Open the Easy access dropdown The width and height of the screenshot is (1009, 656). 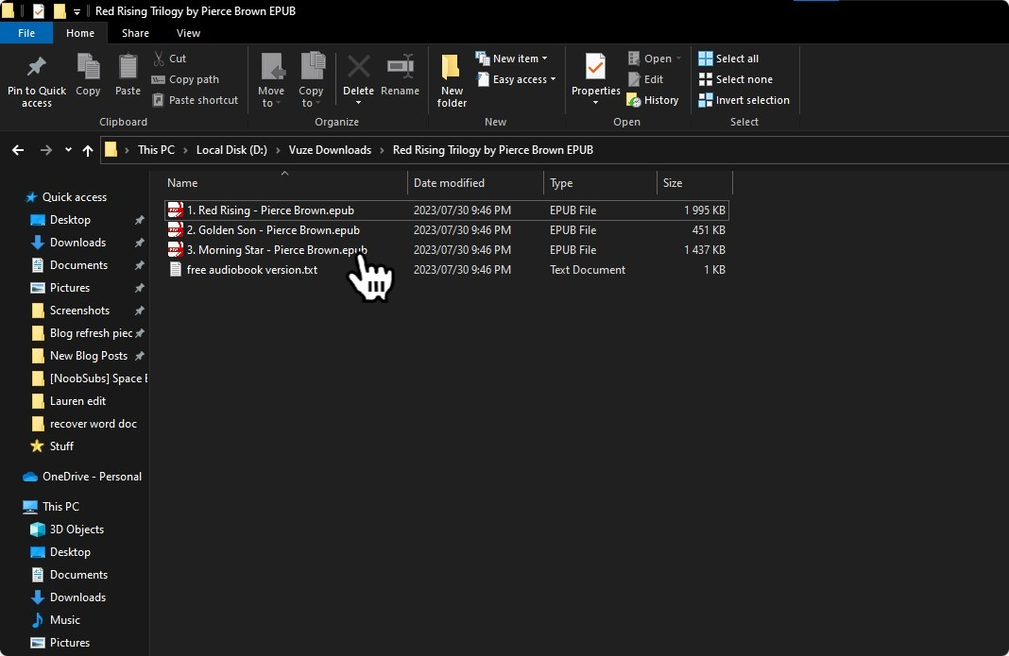(516, 79)
